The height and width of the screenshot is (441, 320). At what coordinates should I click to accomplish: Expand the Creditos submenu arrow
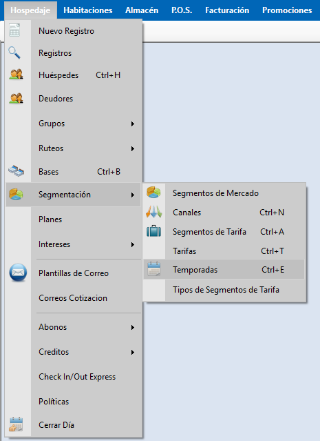(x=133, y=352)
